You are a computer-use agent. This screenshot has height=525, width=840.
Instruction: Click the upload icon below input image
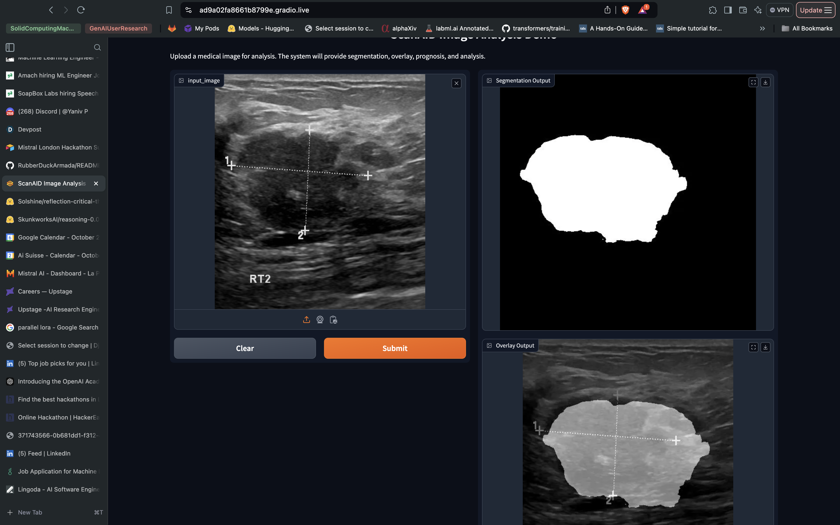pyautogui.click(x=306, y=319)
